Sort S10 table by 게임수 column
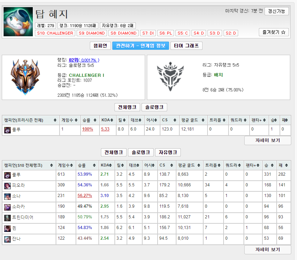The image size is (297, 260). point(66,165)
